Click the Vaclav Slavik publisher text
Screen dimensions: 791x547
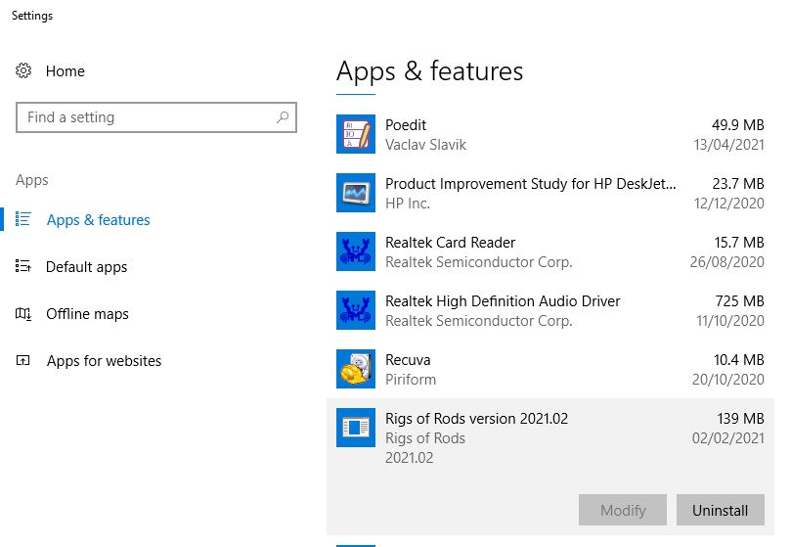(x=425, y=145)
